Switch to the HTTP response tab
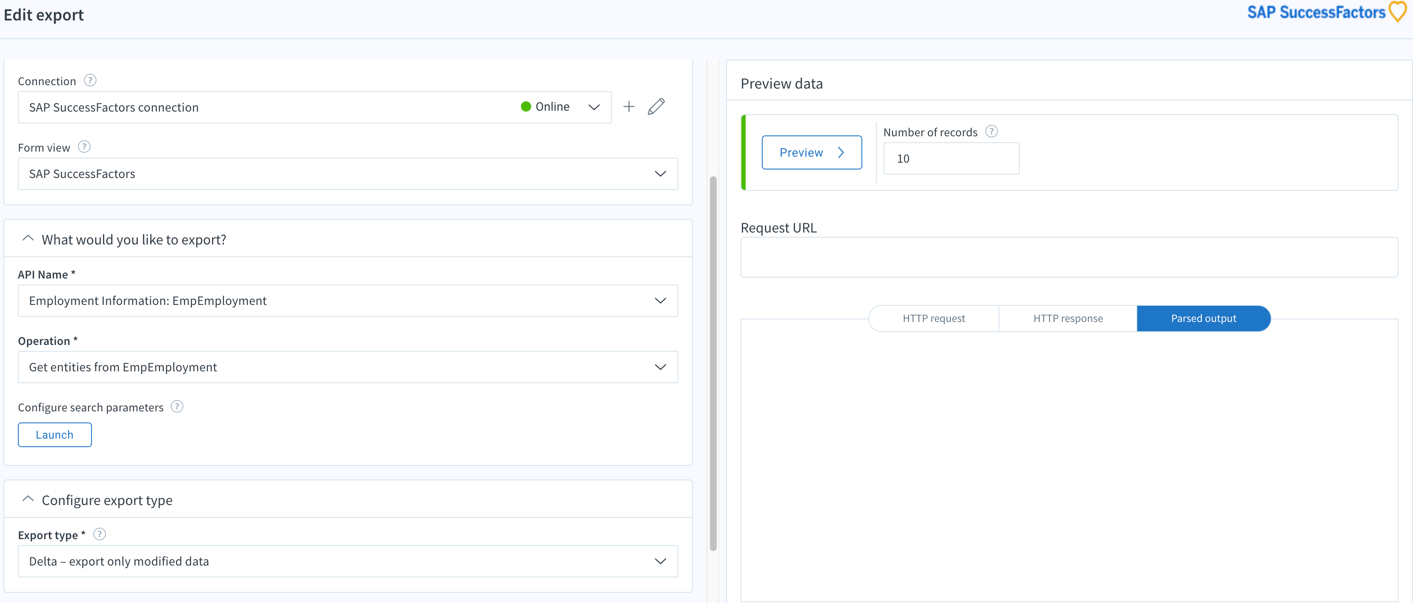 1067,319
